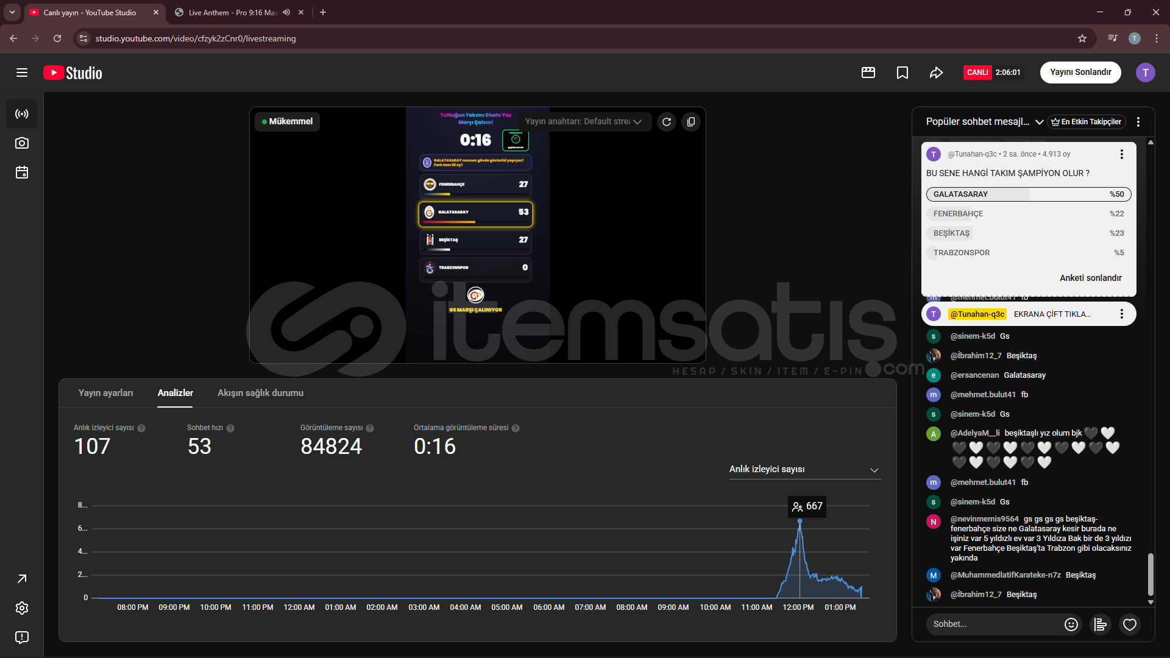Click the Sohbet chat input field

tap(993, 624)
